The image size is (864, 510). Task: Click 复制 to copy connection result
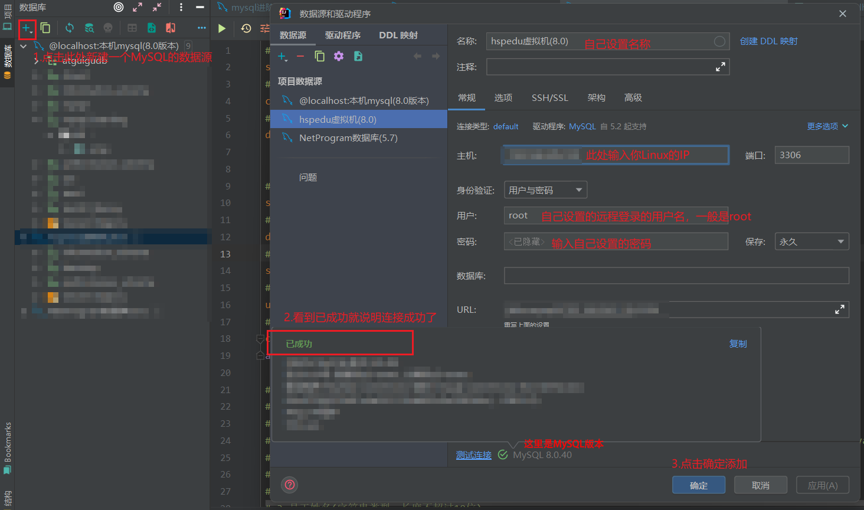(x=738, y=344)
